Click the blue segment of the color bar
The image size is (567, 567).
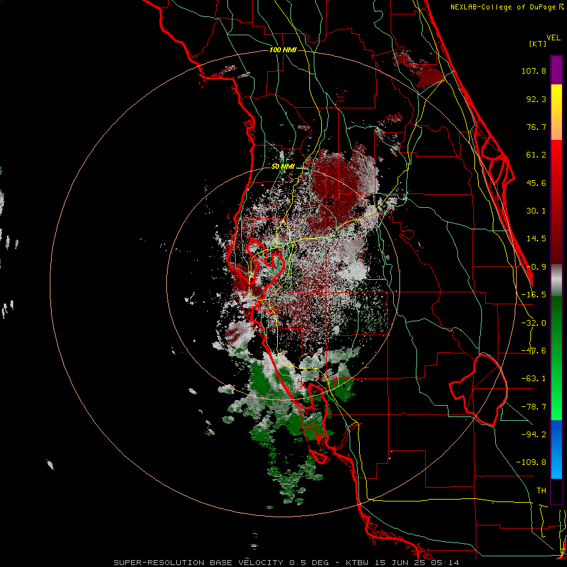tap(556, 449)
